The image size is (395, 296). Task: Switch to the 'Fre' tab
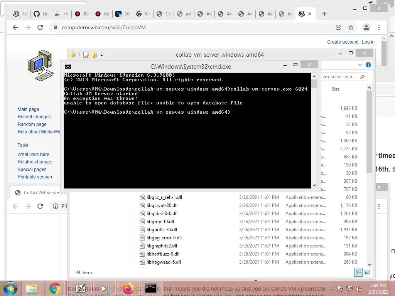[61, 14]
